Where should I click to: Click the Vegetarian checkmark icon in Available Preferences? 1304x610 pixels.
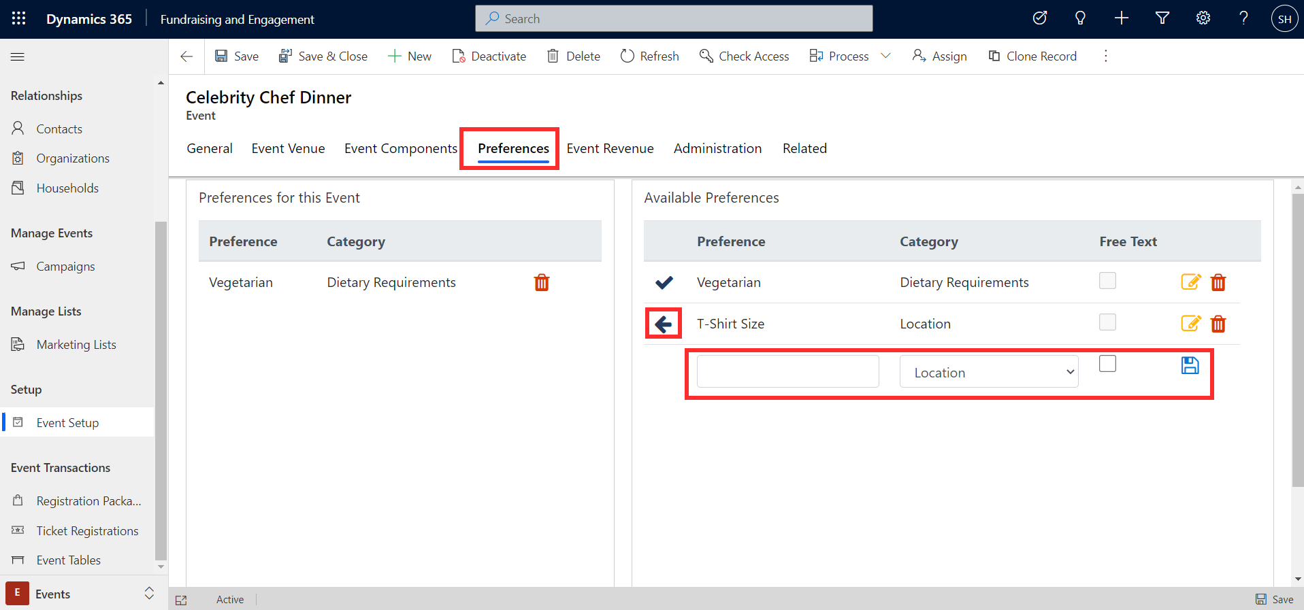[x=664, y=282]
